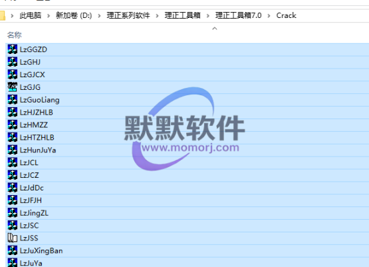Viewport: 369px width, 267px height.
Task: Sort files by 名称 column header
Action: [15, 35]
